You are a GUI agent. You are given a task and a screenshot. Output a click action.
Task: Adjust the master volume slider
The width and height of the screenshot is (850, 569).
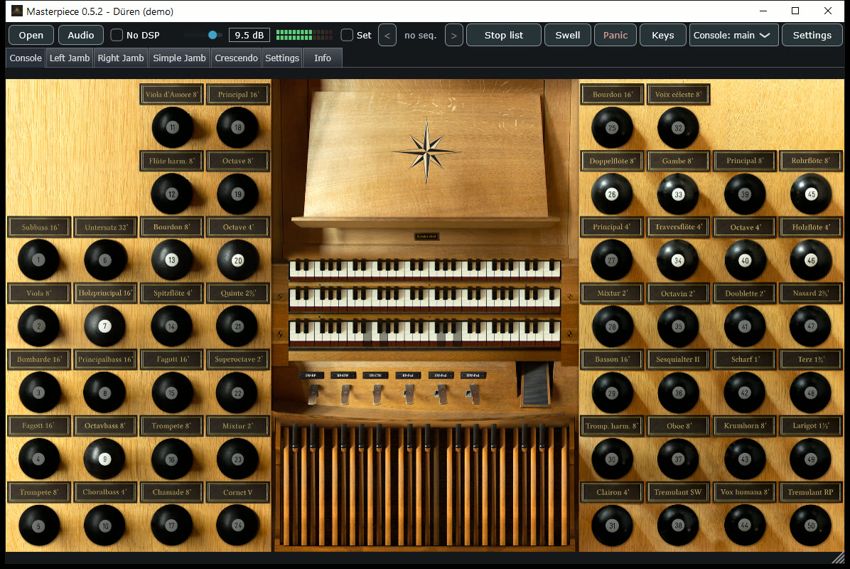(203, 36)
